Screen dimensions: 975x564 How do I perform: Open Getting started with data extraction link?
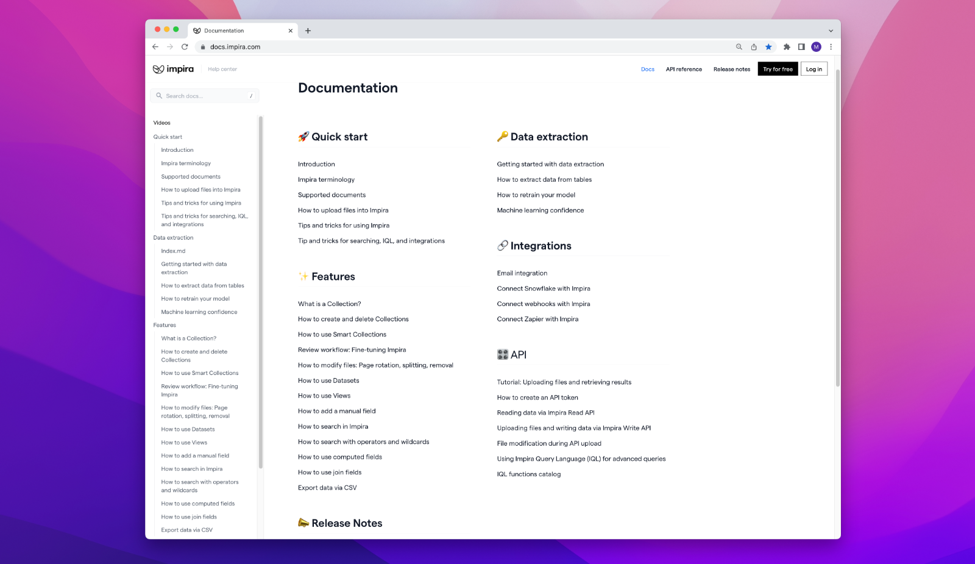pos(550,165)
